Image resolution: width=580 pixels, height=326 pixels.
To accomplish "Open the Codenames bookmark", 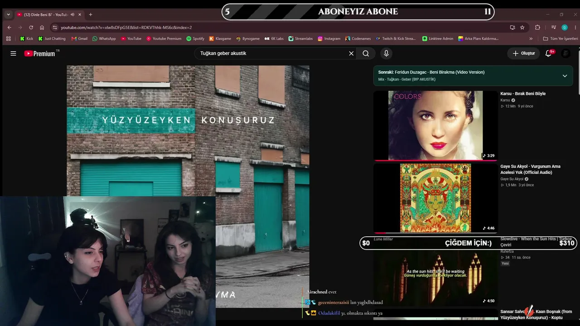I will tap(358, 38).
